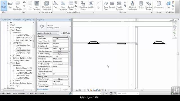Open Callout of Level 1 HVAC view

point(24,68)
